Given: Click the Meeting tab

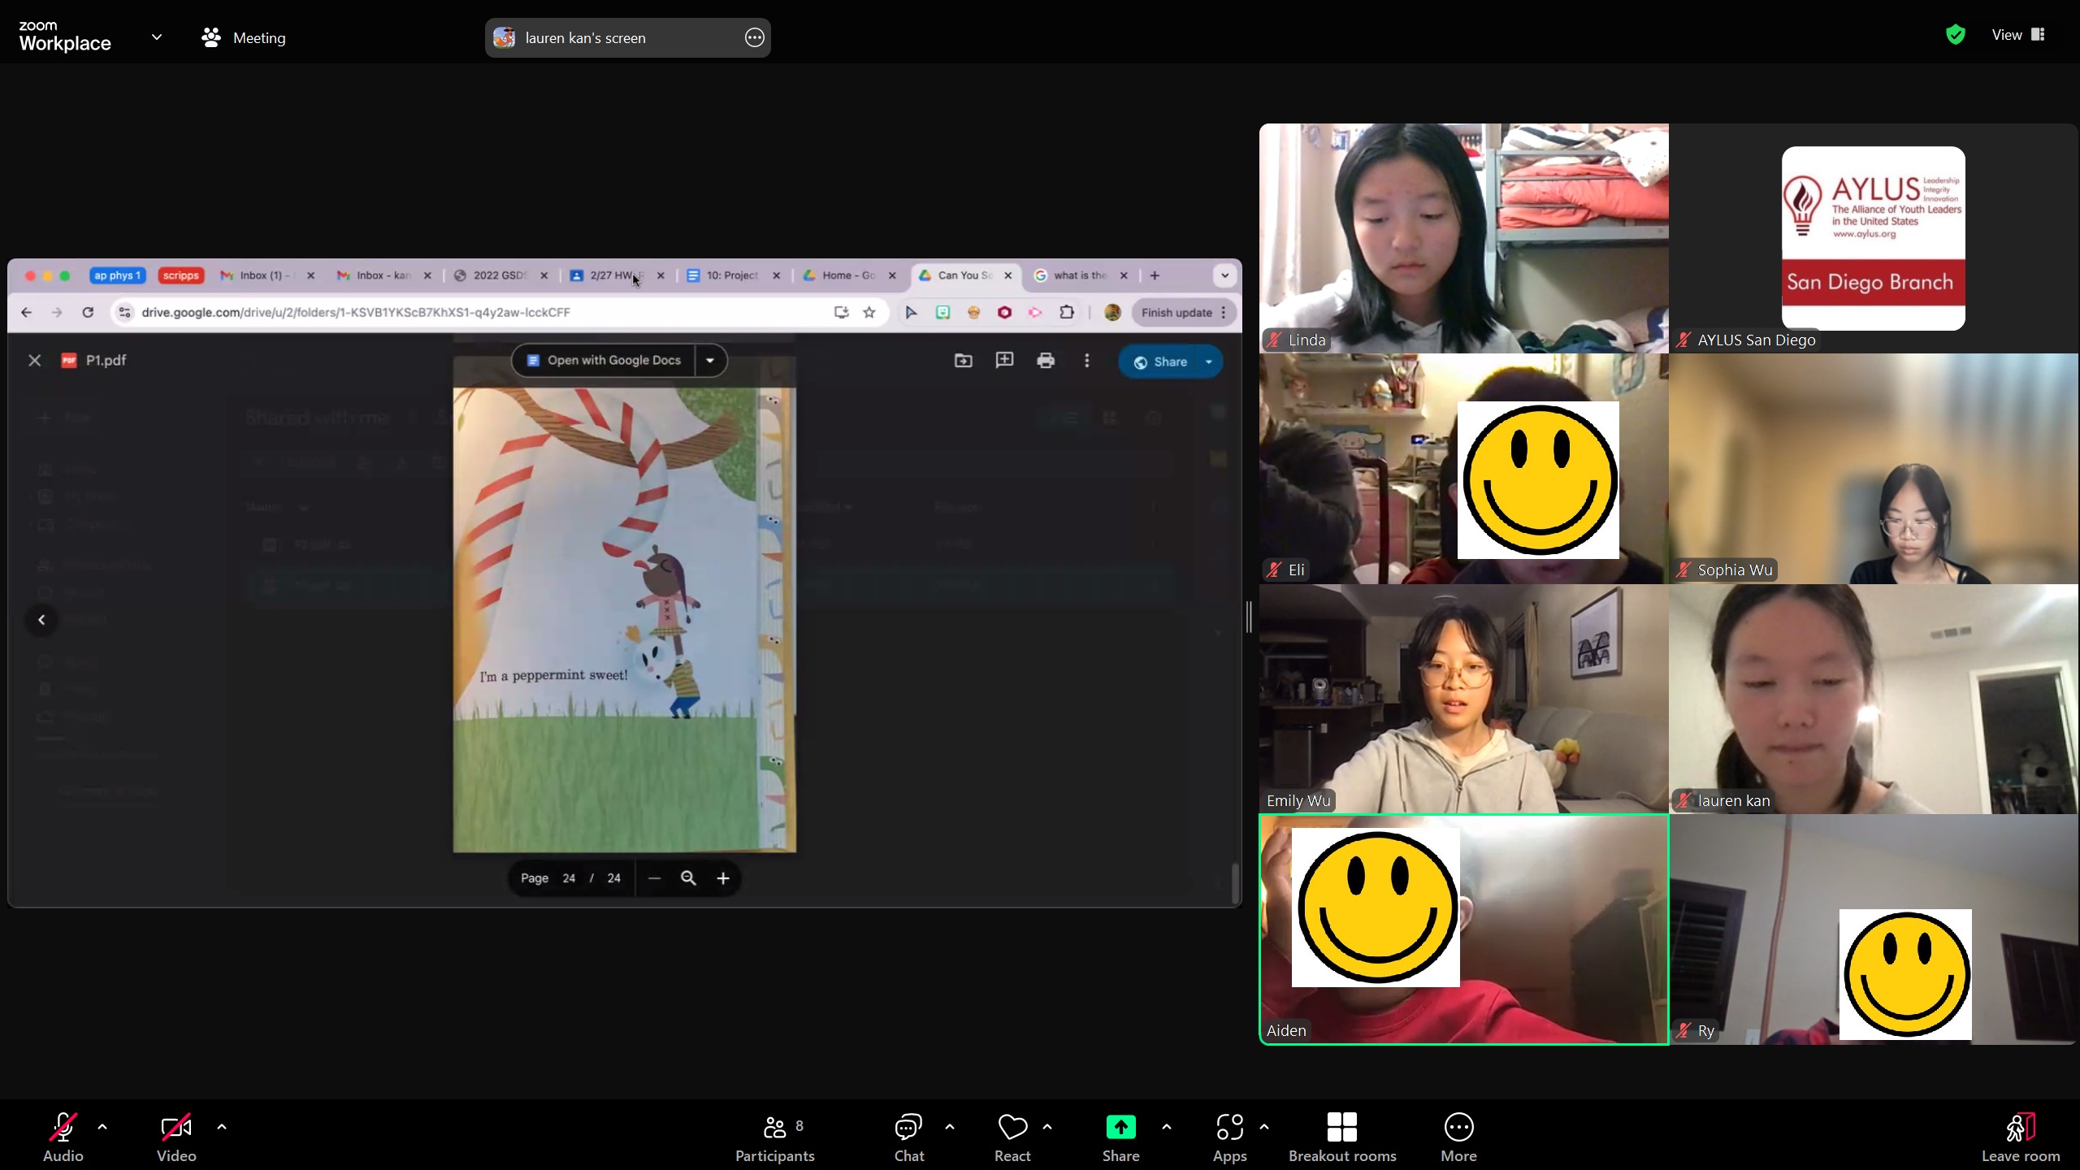Looking at the screenshot, I should 244,37.
